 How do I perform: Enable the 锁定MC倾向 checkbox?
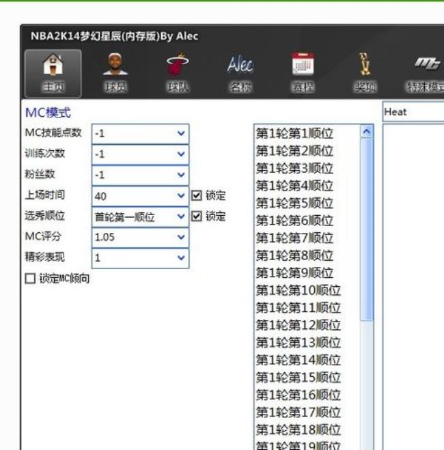[x=30, y=279]
